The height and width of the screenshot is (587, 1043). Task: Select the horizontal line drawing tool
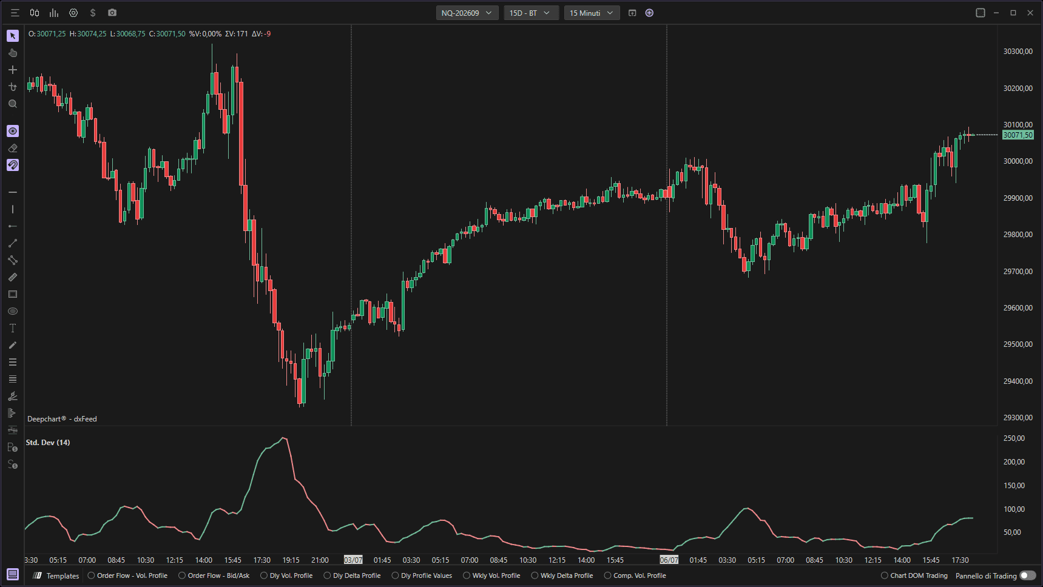click(x=13, y=192)
